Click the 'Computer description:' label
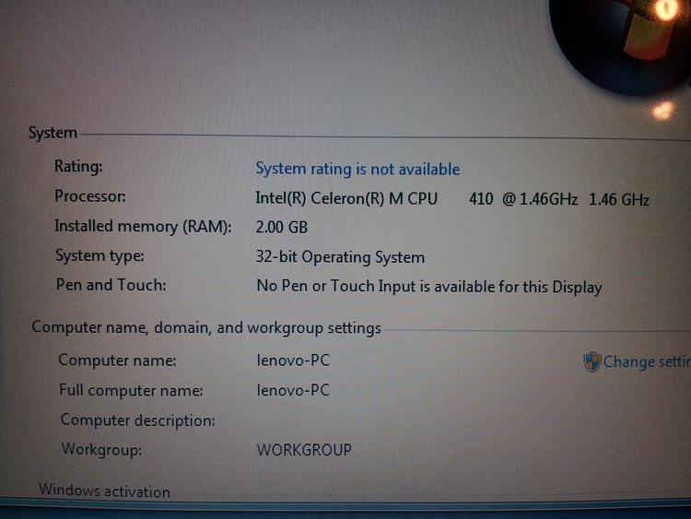The height and width of the screenshot is (519, 691). (137, 420)
